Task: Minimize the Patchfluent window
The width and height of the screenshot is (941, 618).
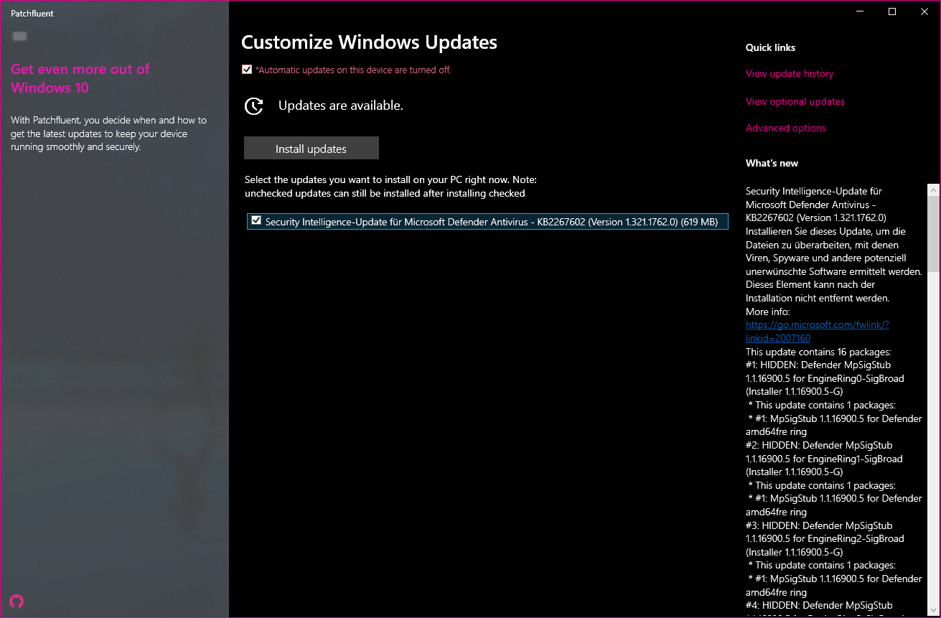Action: click(x=860, y=11)
